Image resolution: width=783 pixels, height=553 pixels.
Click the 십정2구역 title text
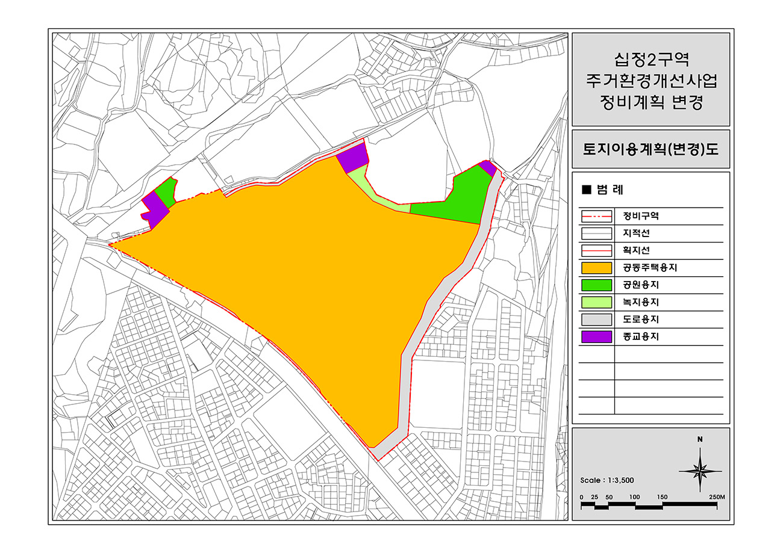point(650,60)
